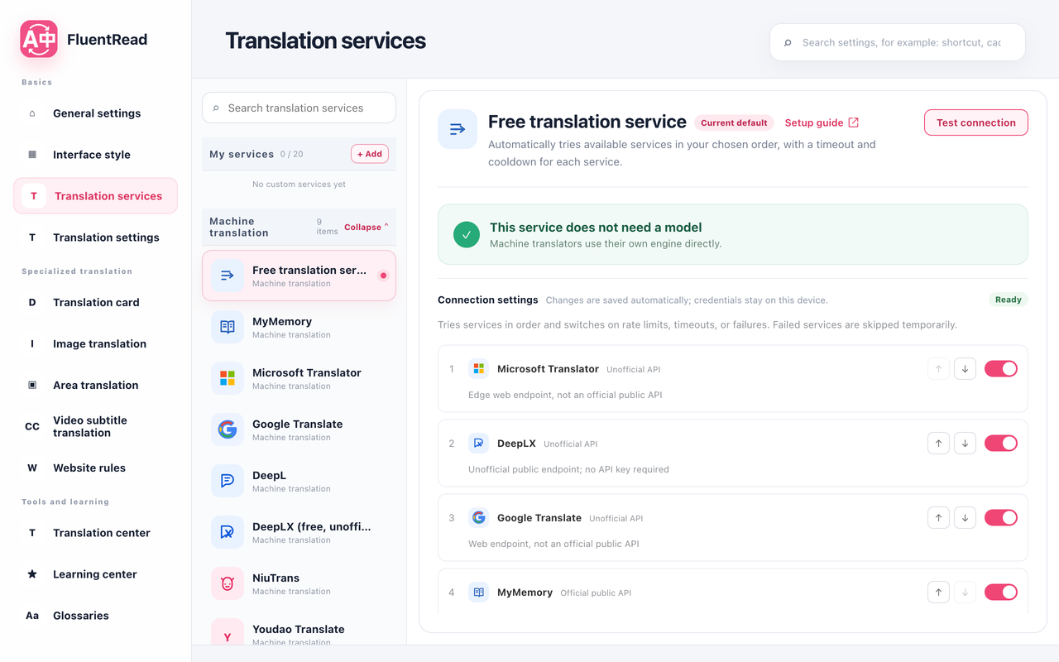
Task: Click the Connection settings heading
Action: pos(488,300)
